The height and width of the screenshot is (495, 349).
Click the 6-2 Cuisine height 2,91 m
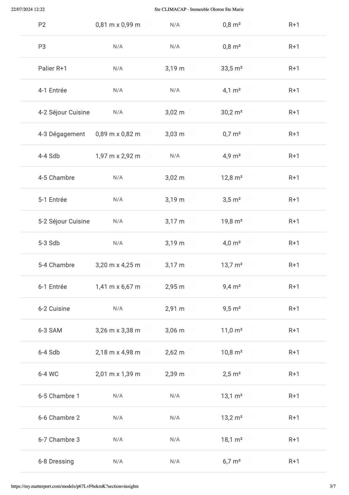(175, 309)
